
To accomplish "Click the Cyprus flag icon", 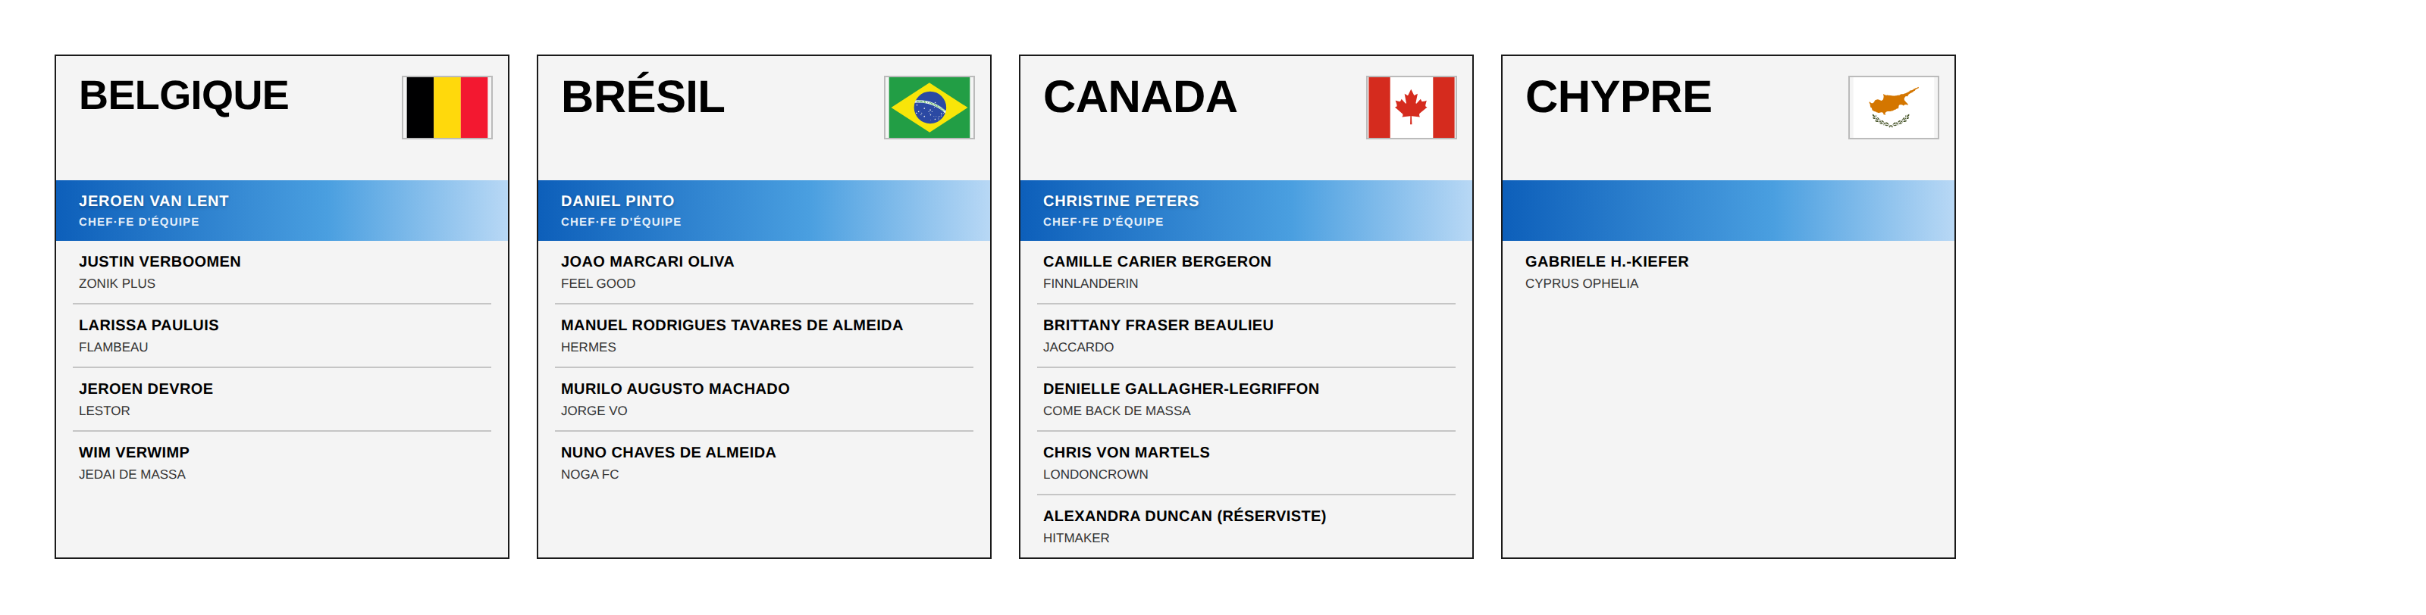I will (1894, 108).
